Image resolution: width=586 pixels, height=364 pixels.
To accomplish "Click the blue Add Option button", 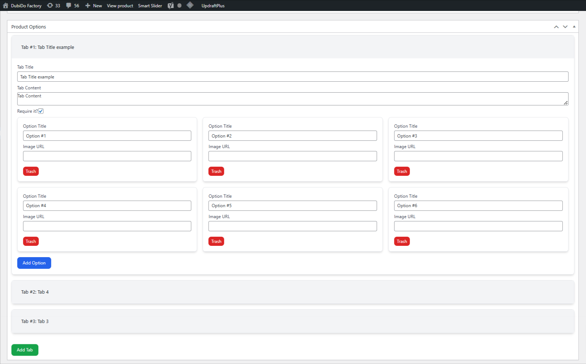I will (34, 263).
